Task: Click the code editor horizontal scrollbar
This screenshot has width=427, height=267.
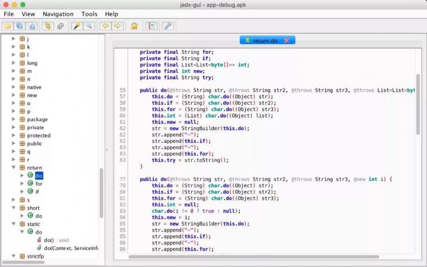Action: (254, 257)
